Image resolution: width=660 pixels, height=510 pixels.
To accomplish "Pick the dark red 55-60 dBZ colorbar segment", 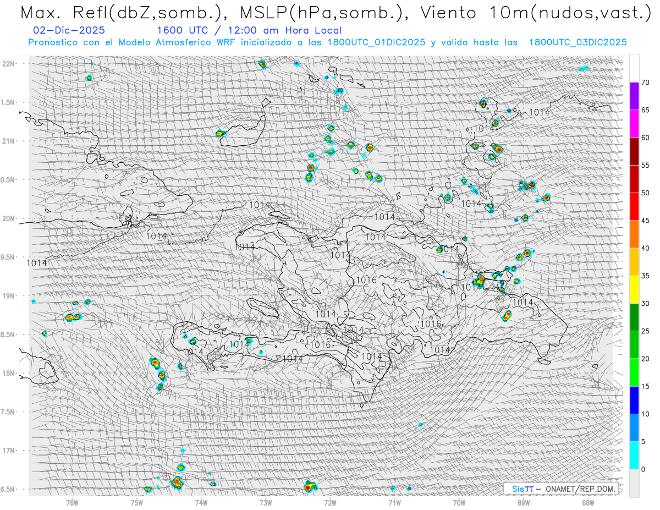I will click(634, 151).
